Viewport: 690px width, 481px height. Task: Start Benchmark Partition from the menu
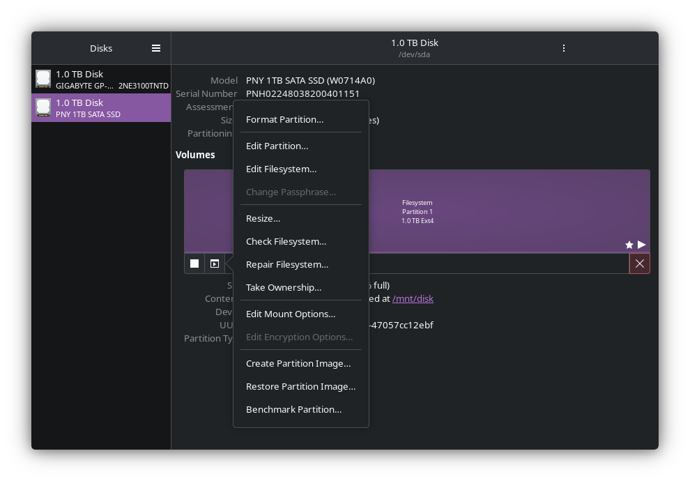[x=293, y=409]
